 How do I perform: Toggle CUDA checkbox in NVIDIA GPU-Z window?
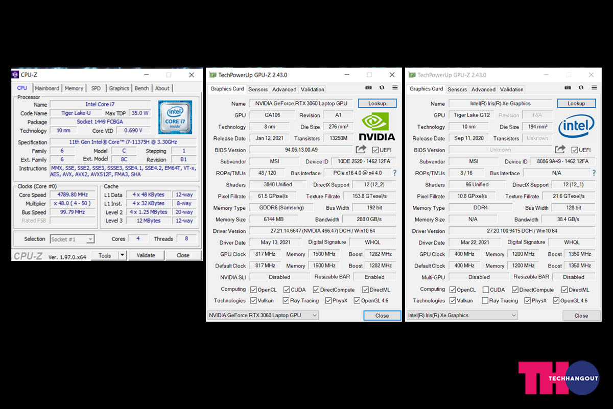287,290
